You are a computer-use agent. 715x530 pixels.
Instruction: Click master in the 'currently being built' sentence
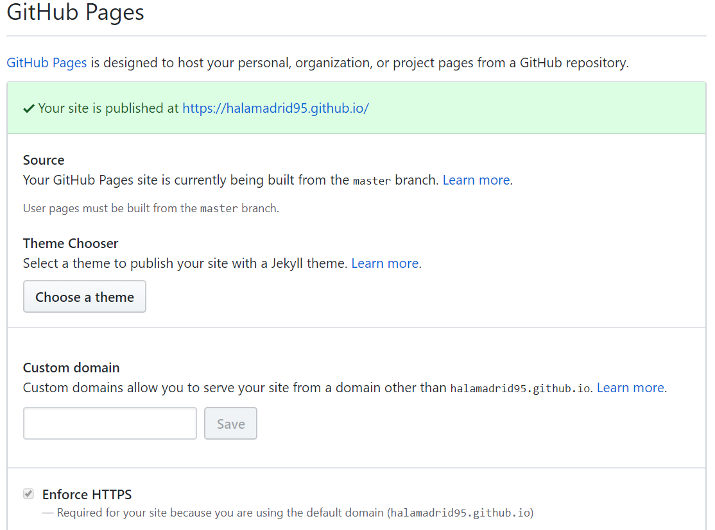(x=372, y=181)
